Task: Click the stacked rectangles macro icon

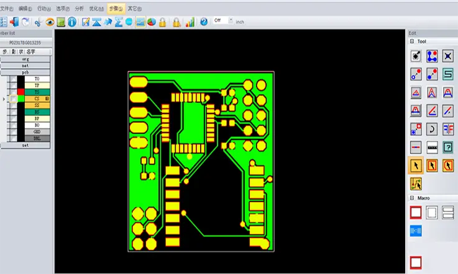Action: pos(448,213)
